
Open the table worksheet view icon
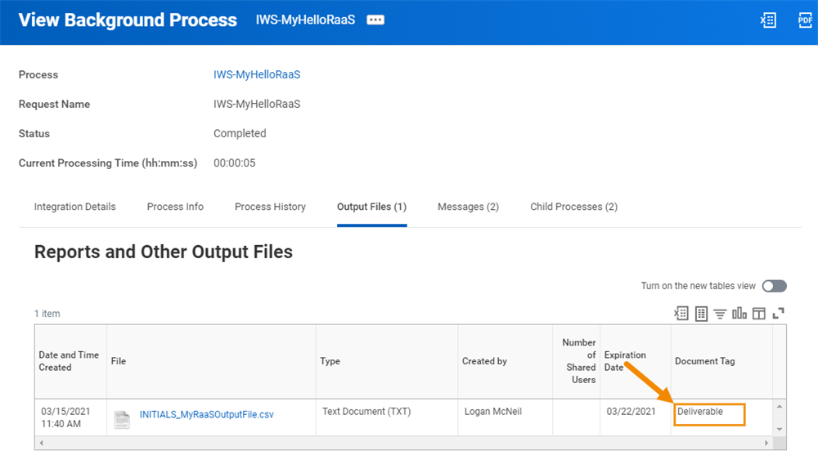click(701, 313)
